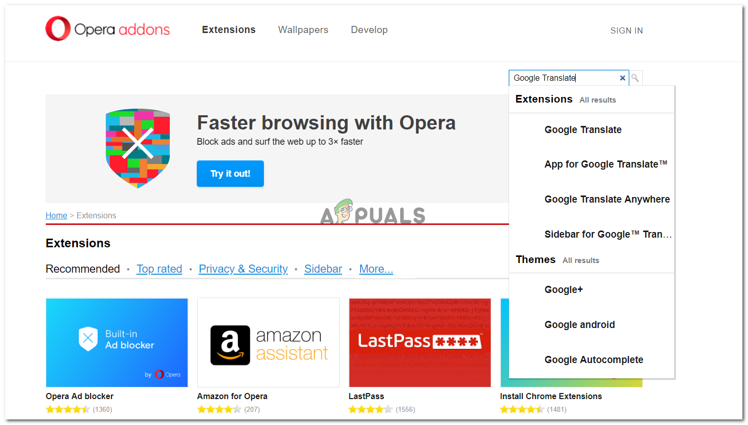This screenshot has width=748, height=425.
Task: Expand the More... categories link
Action: coord(376,269)
